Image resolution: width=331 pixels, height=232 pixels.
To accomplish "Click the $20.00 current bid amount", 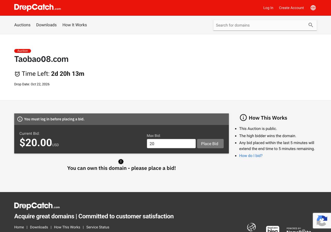I will 36,143.
